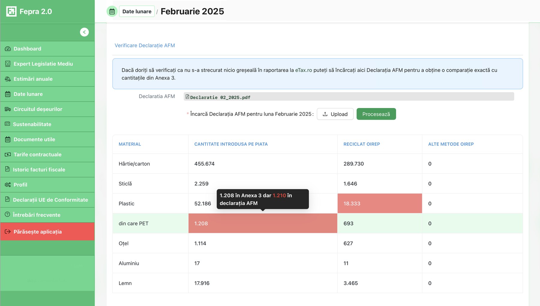The height and width of the screenshot is (306, 540).
Task: Click the Sticlă row label
Action: [x=125, y=184]
